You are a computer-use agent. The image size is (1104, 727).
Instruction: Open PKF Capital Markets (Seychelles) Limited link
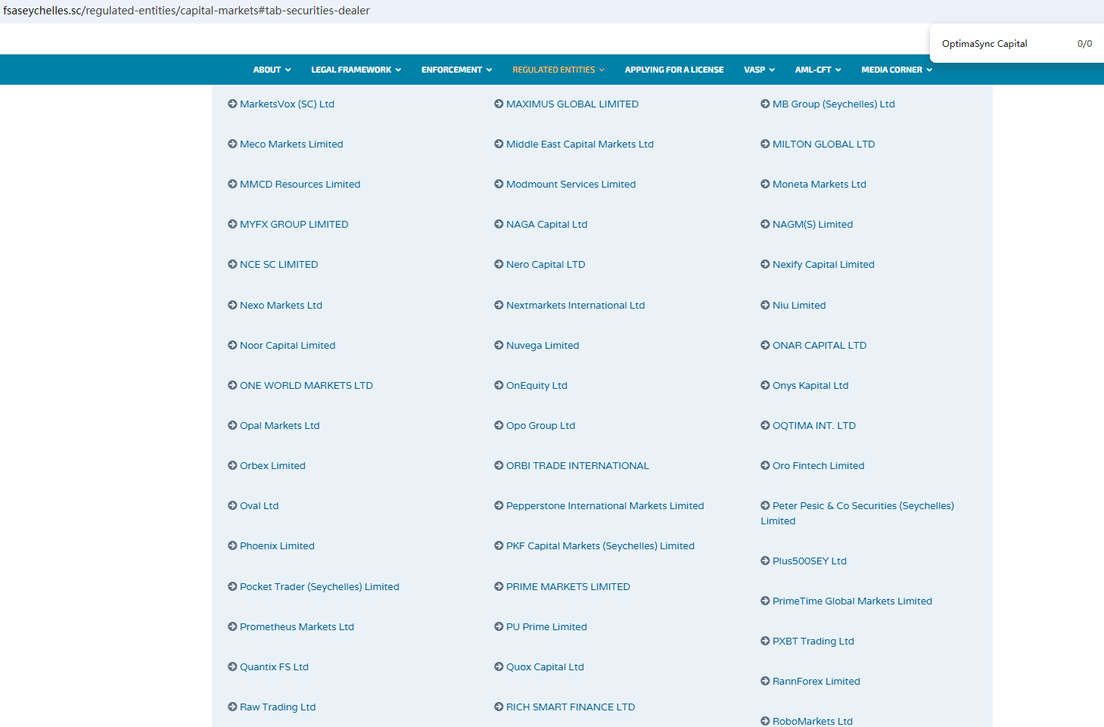[600, 545]
